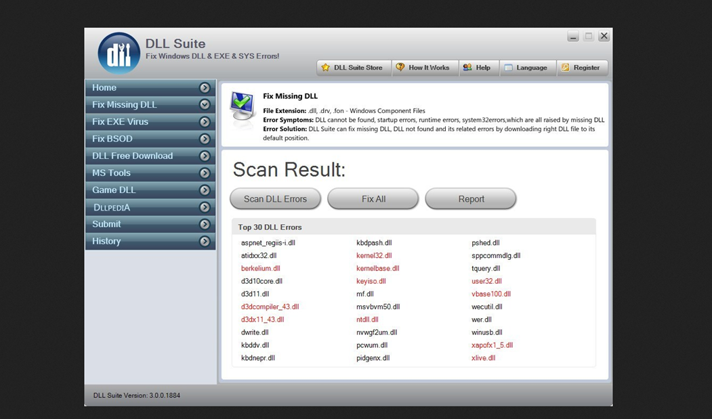Open the Submit section
Viewport: 712px width, 419px height.
tap(150, 224)
